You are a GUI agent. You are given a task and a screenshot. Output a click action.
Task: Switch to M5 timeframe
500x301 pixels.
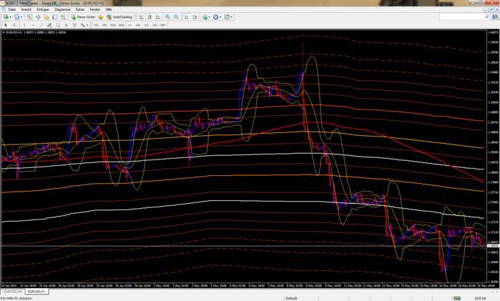104,25
